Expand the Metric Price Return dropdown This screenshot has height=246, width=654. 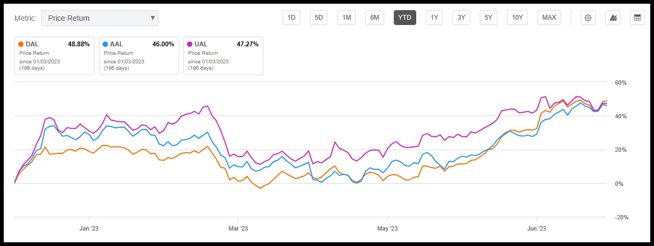(x=100, y=18)
